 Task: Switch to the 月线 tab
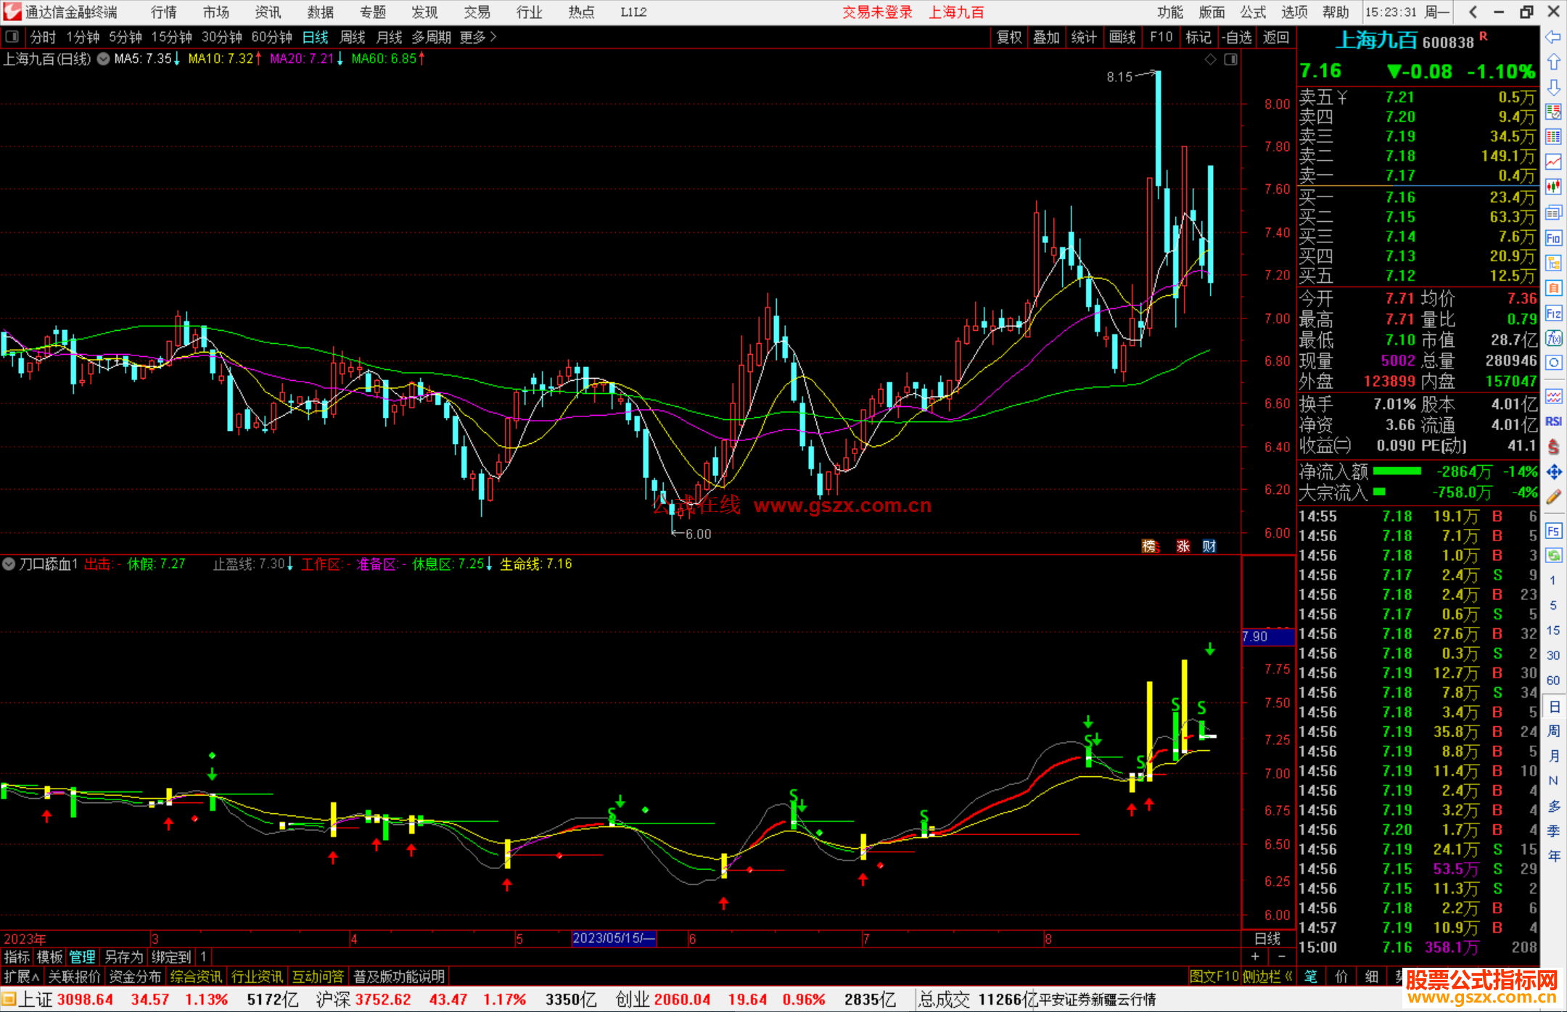point(389,37)
